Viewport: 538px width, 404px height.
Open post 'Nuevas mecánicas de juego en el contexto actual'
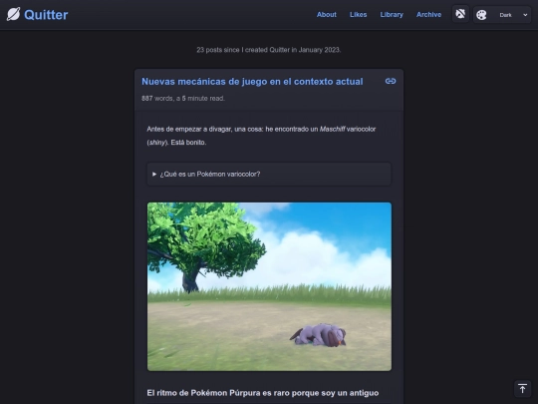[x=252, y=82]
